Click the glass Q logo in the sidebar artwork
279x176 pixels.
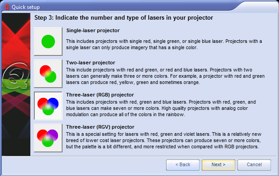(x=16, y=75)
